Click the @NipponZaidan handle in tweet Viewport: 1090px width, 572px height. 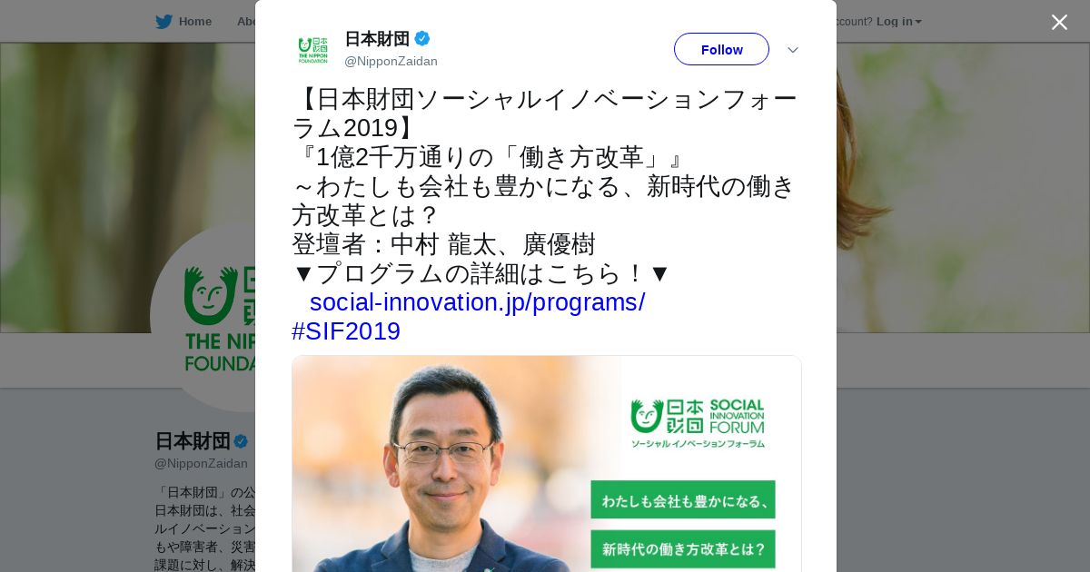(391, 61)
